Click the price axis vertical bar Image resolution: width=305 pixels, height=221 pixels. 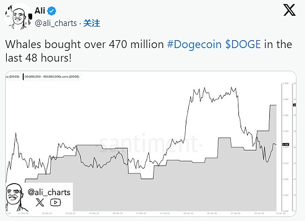pyautogui.click(x=281, y=147)
